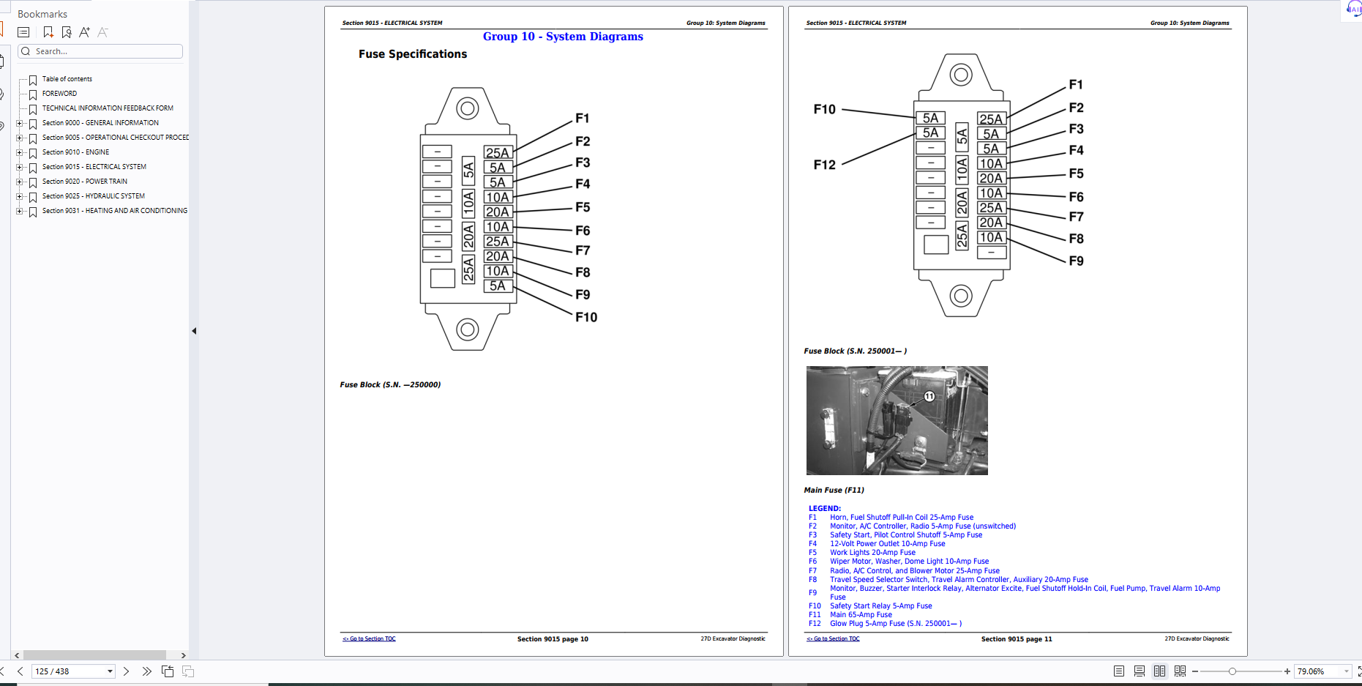The height and width of the screenshot is (686, 1362).
Task: Jump to the last page double-arrow
Action: coord(146,671)
